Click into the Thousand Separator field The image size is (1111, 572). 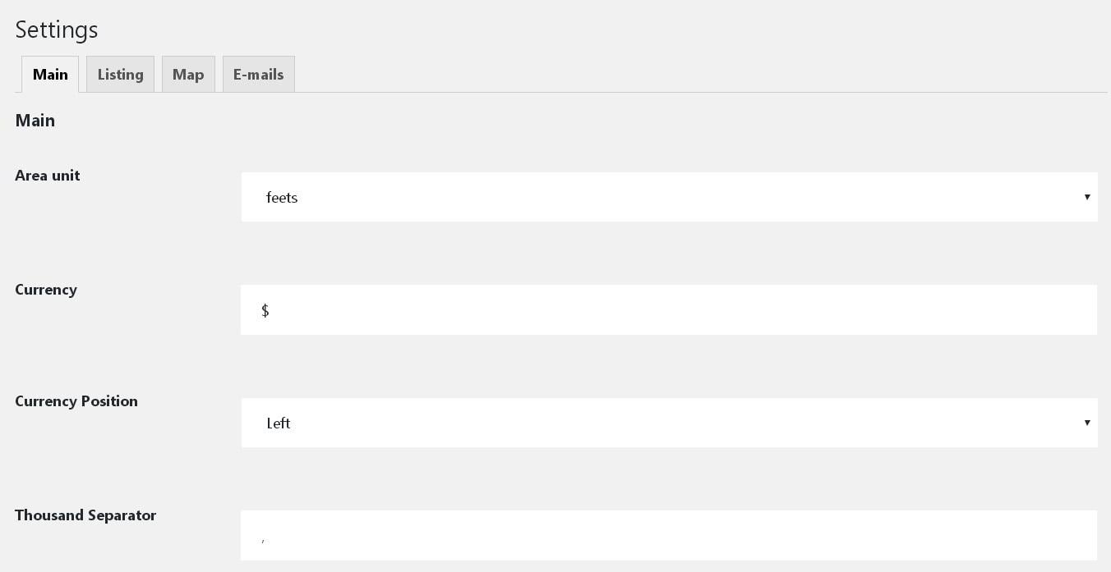(669, 536)
